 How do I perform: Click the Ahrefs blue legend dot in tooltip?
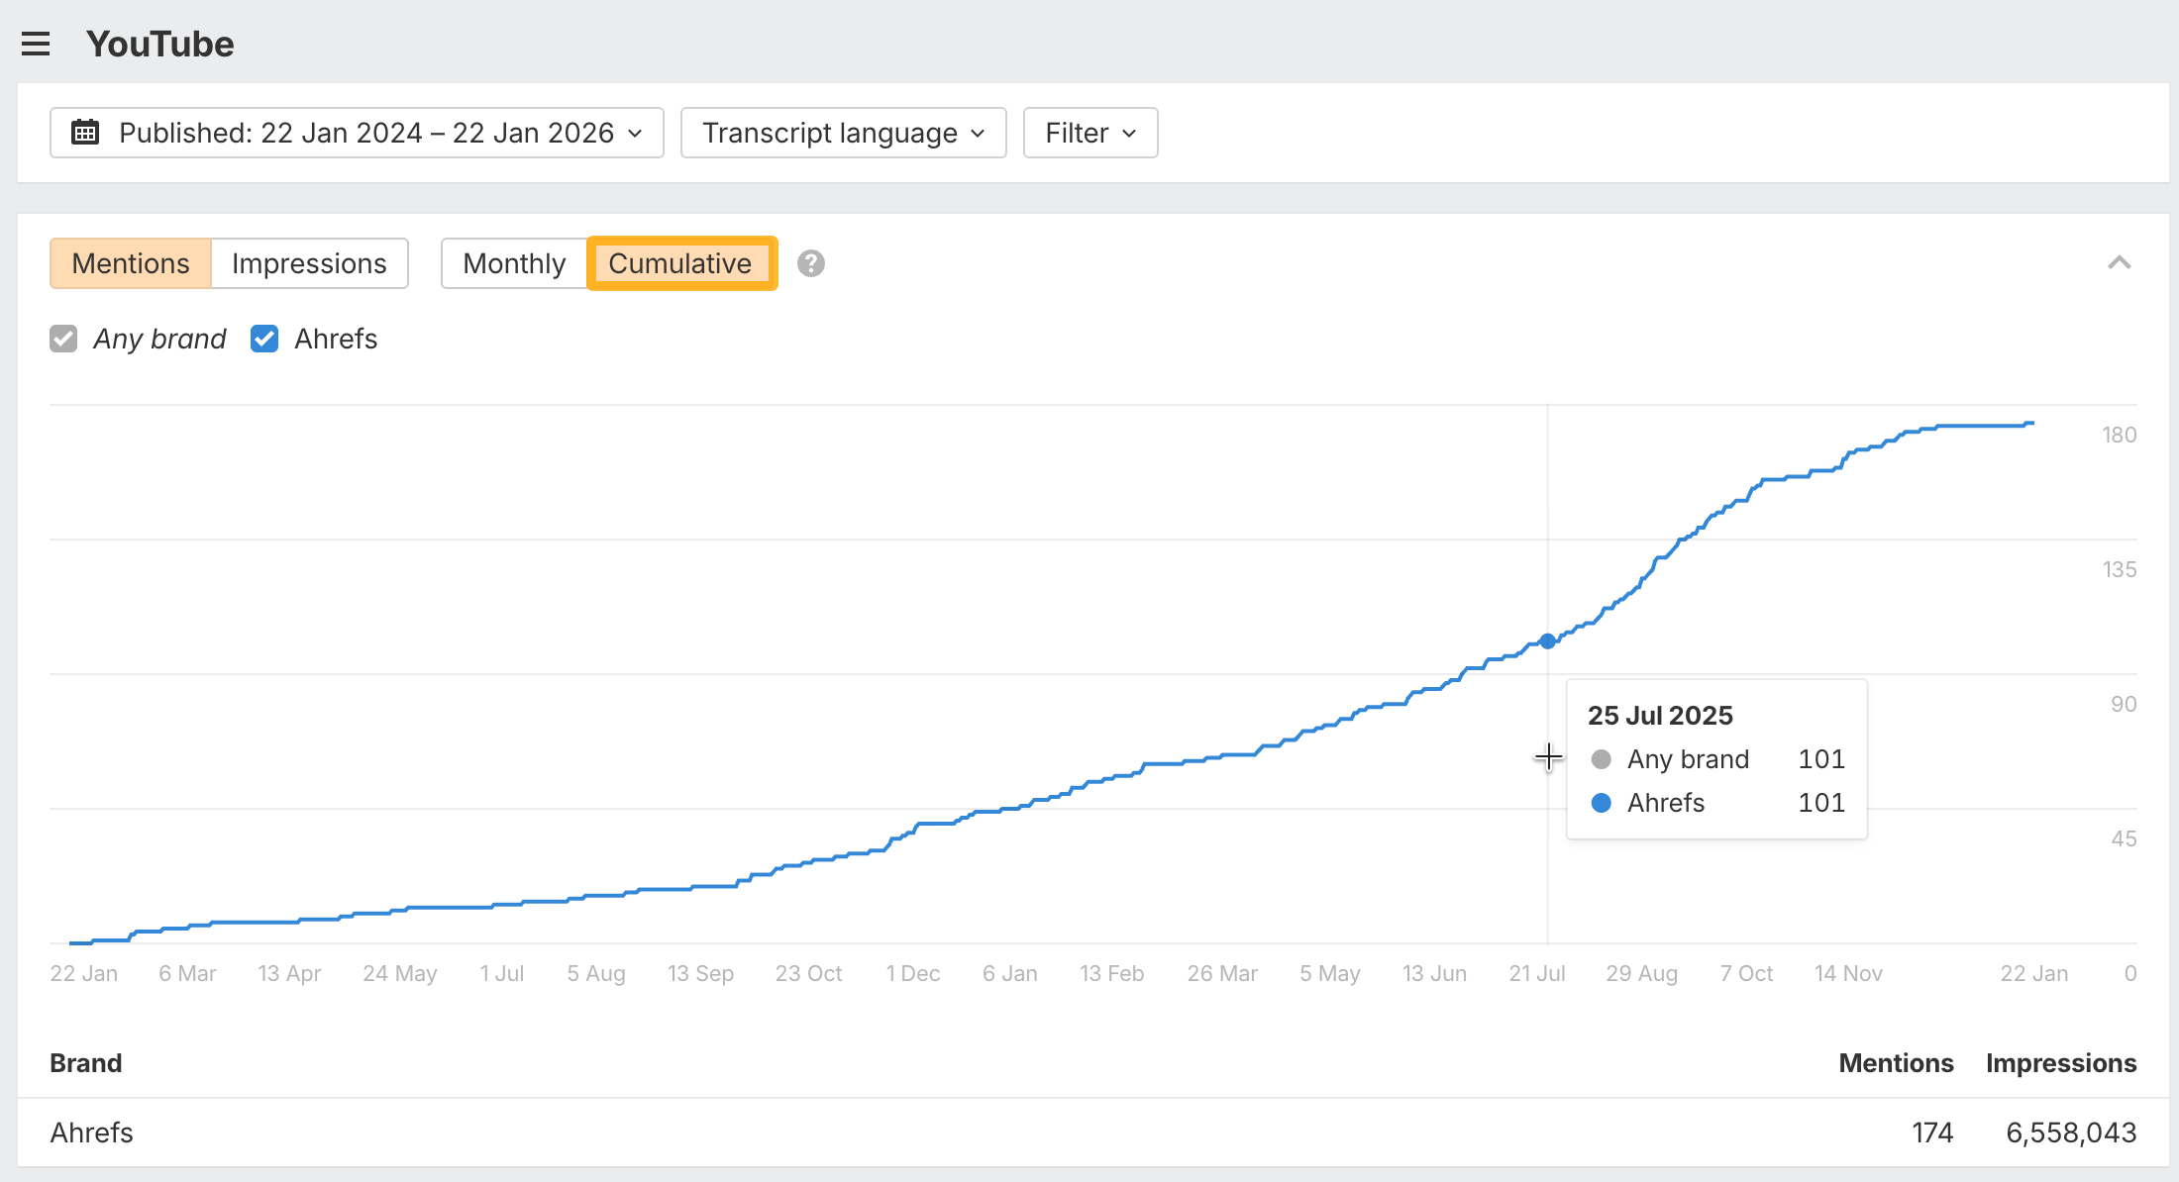pyautogui.click(x=1602, y=803)
